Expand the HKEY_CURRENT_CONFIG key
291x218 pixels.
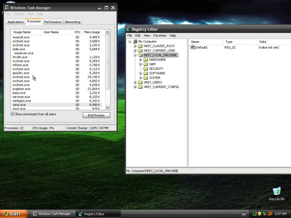pyautogui.click(x=135, y=87)
